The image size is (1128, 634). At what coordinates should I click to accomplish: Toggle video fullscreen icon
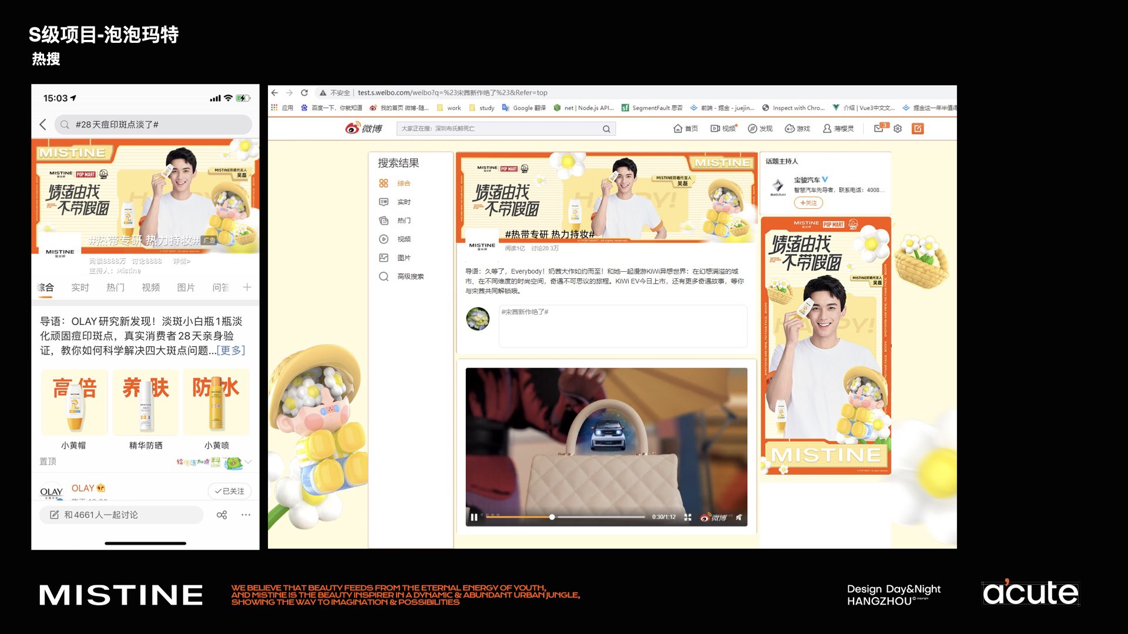(687, 517)
